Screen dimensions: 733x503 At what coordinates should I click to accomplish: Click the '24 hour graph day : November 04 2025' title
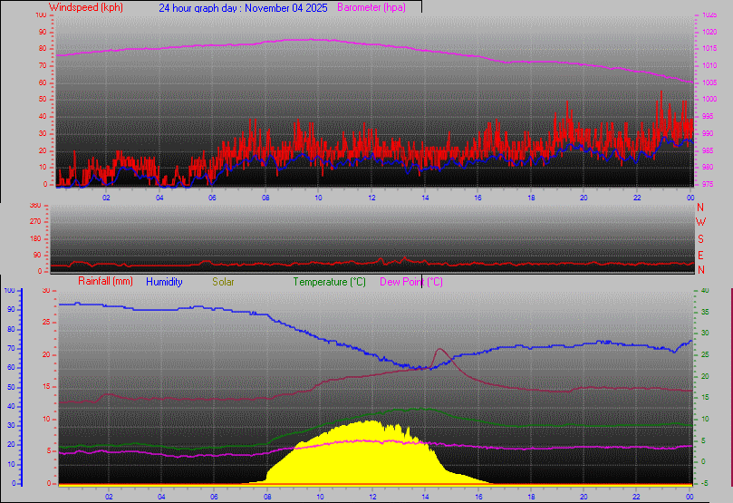(x=243, y=8)
